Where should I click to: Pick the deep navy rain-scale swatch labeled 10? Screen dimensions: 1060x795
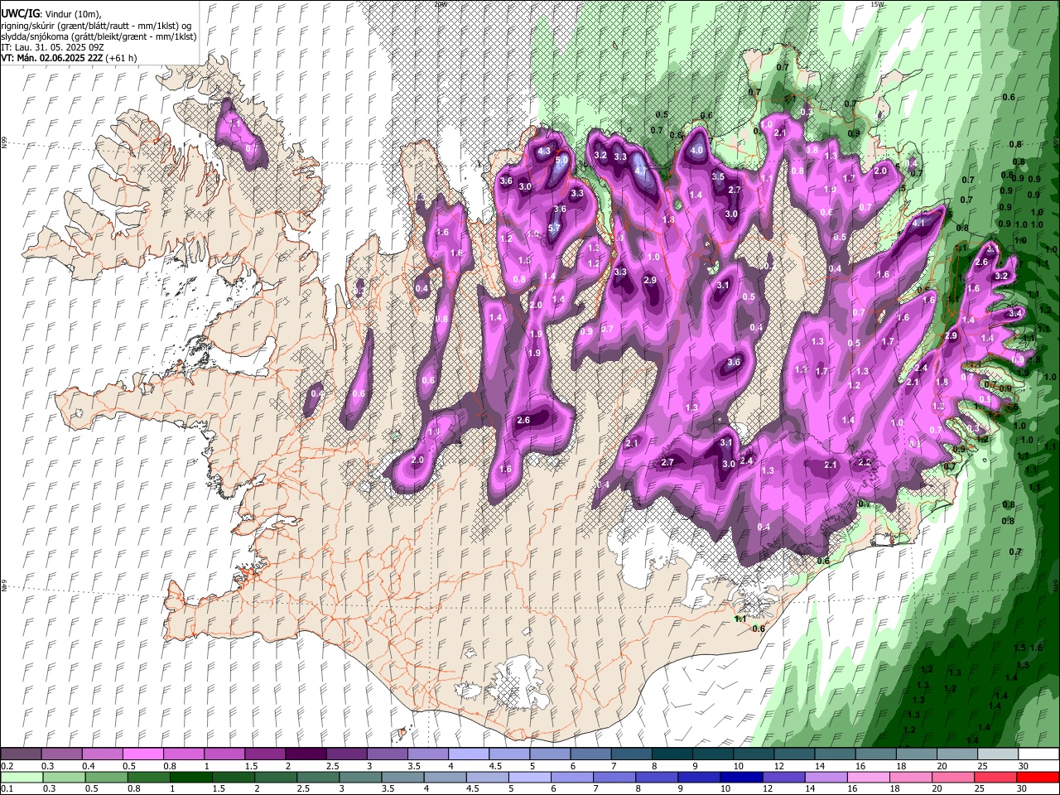click(x=742, y=778)
